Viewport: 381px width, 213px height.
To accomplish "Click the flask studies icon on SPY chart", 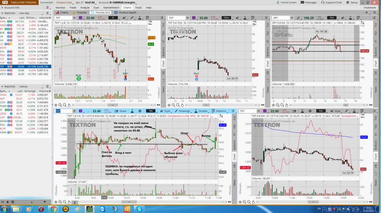I will (350, 18).
